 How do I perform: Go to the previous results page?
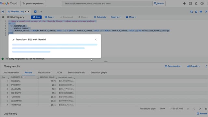click(x=194, y=109)
